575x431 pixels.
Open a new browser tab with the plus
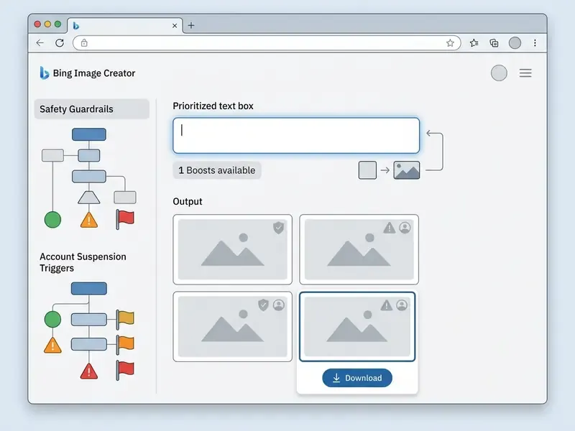coord(191,25)
